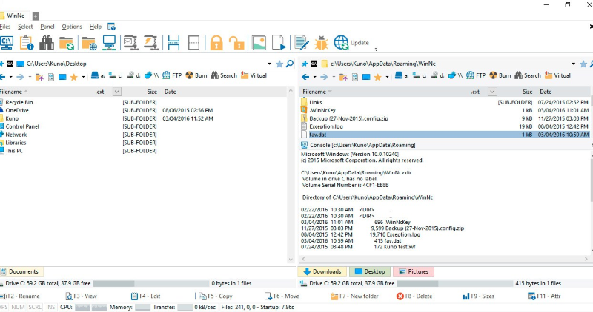The width and height of the screenshot is (593, 312).
Task: Switch to the Downloads tab
Action: click(x=322, y=271)
